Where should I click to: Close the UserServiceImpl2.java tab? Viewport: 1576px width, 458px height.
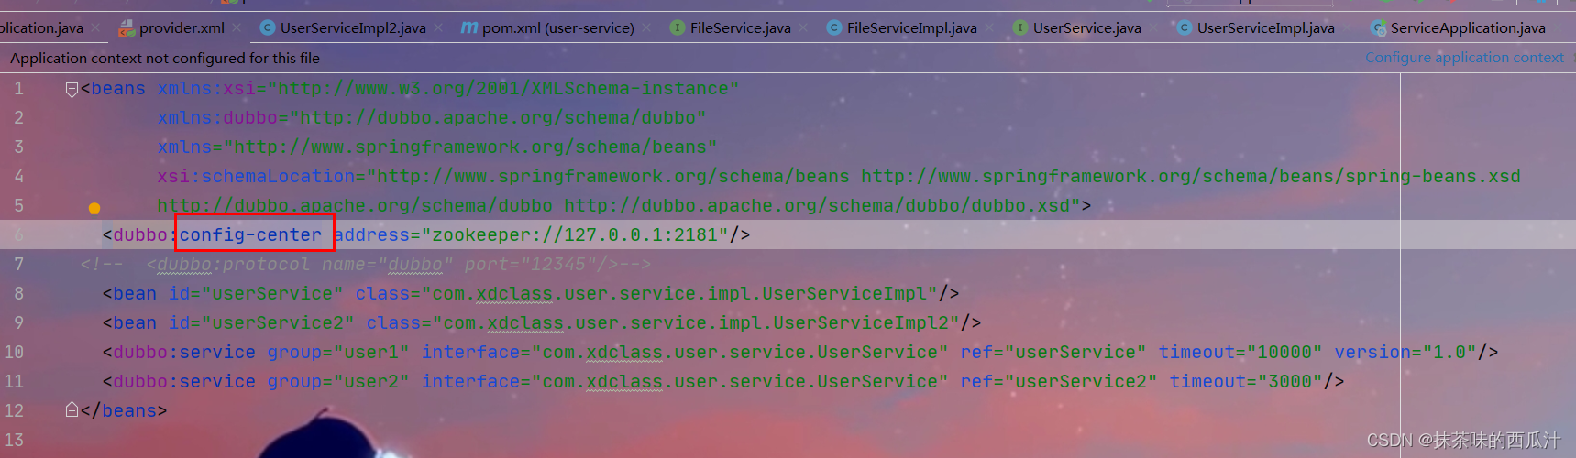439,28
